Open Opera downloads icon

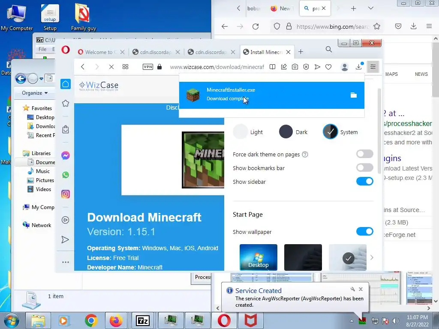[x=359, y=66]
